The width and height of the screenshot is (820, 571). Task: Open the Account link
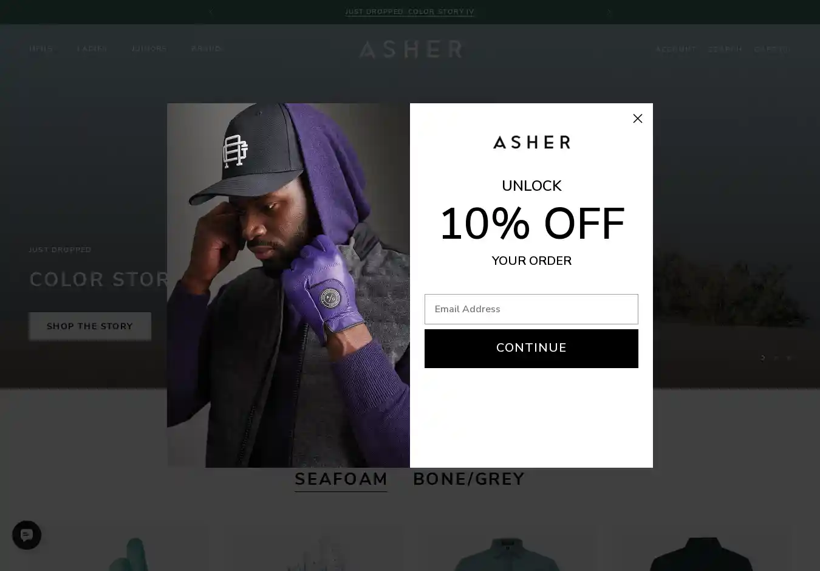[x=675, y=49]
